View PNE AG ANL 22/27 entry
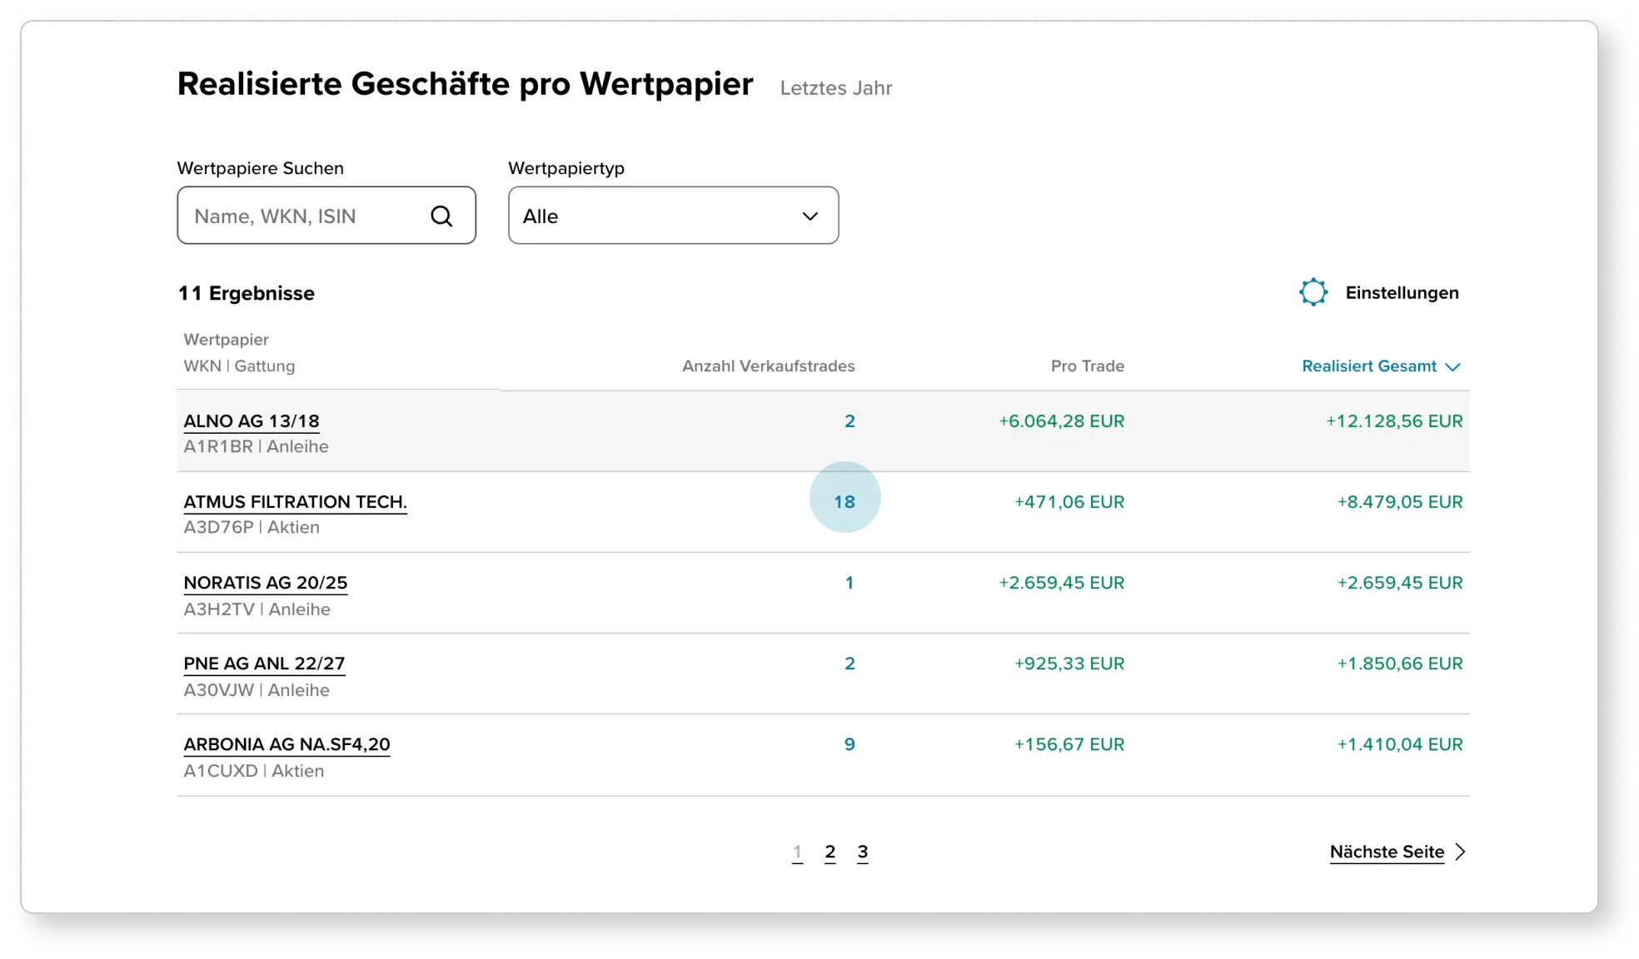The image size is (1639, 959). pyautogui.click(x=264, y=663)
